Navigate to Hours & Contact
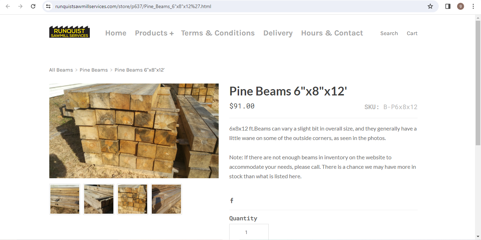 332,33
